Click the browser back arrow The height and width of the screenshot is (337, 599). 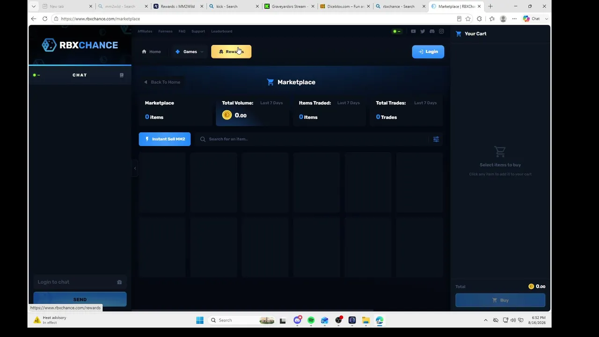tap(34, 19)
